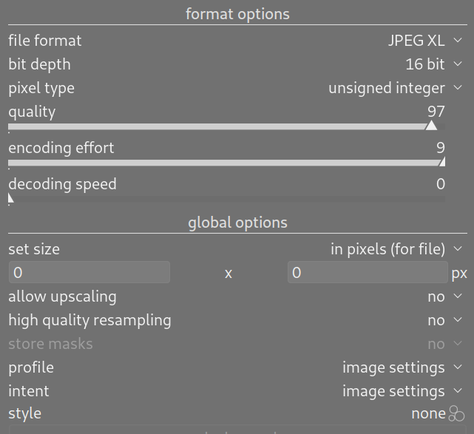
Task: Change the bit depth dropdown
Action: pyautogui.click(x=425, y=64)
